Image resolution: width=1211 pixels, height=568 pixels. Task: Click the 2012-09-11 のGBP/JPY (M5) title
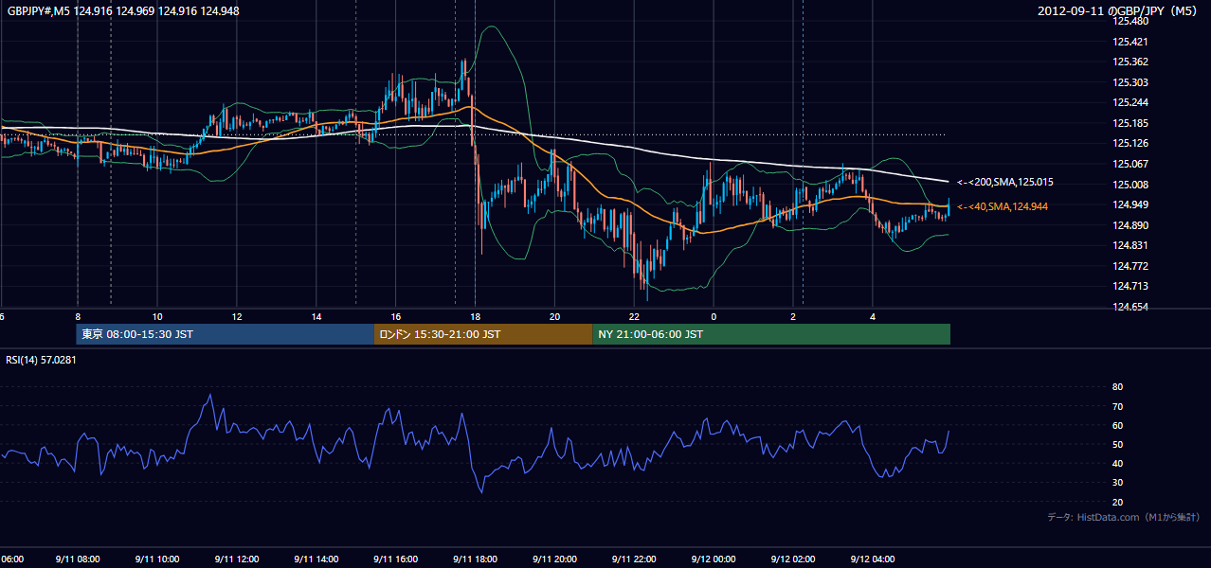(x=1117, y=10)
